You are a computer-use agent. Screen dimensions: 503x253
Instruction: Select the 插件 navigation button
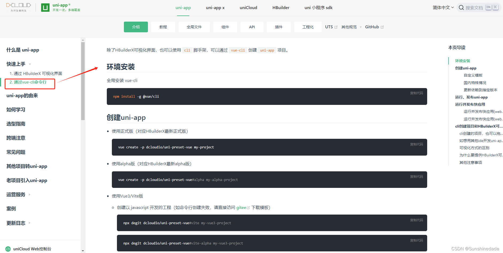279,27
